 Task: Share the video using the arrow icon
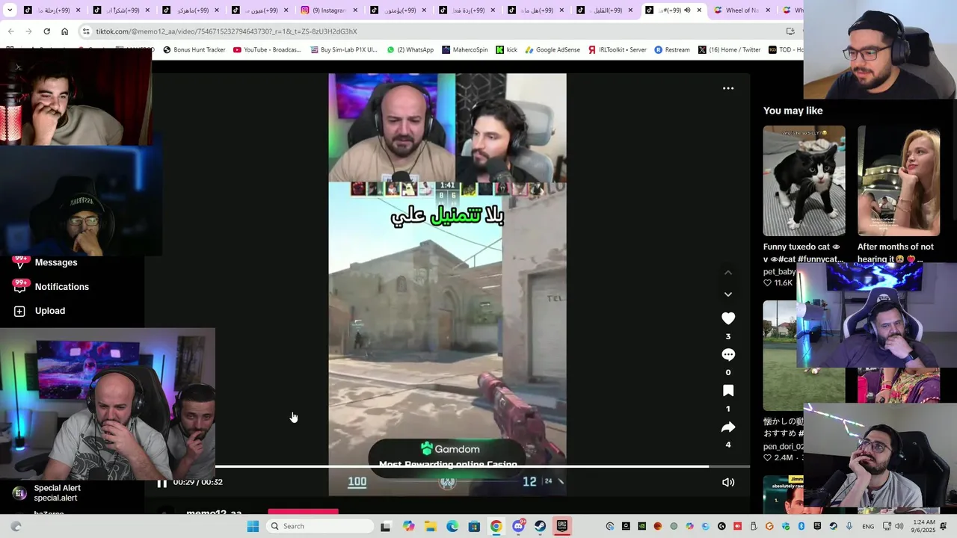click(x=728, y=427)
